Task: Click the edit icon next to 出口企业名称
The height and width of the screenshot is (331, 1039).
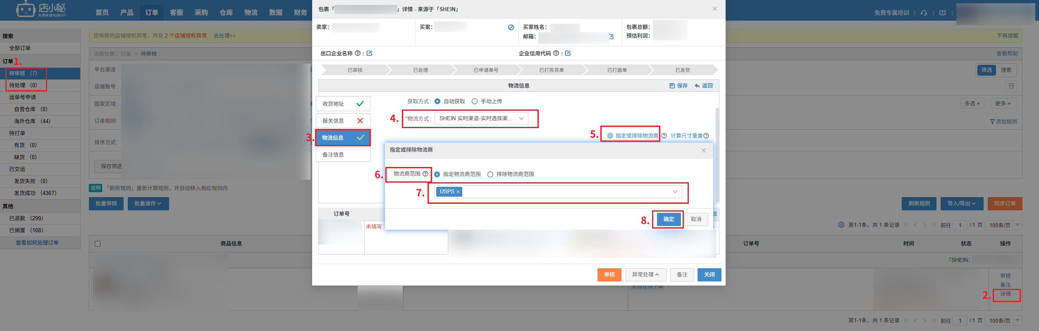Action: (x=369, y=53)
